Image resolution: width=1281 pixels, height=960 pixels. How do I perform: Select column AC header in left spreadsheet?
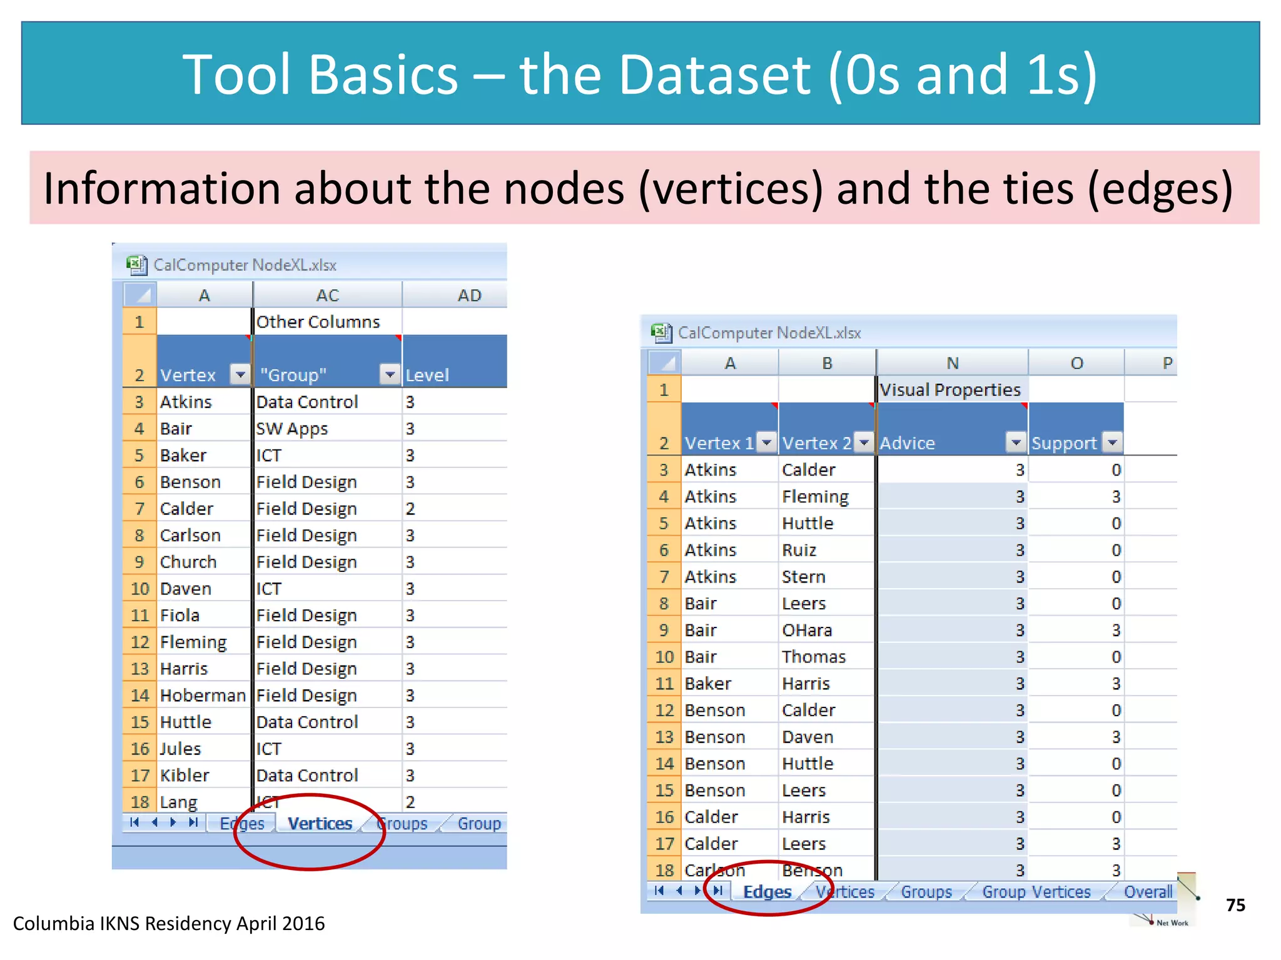327,295
